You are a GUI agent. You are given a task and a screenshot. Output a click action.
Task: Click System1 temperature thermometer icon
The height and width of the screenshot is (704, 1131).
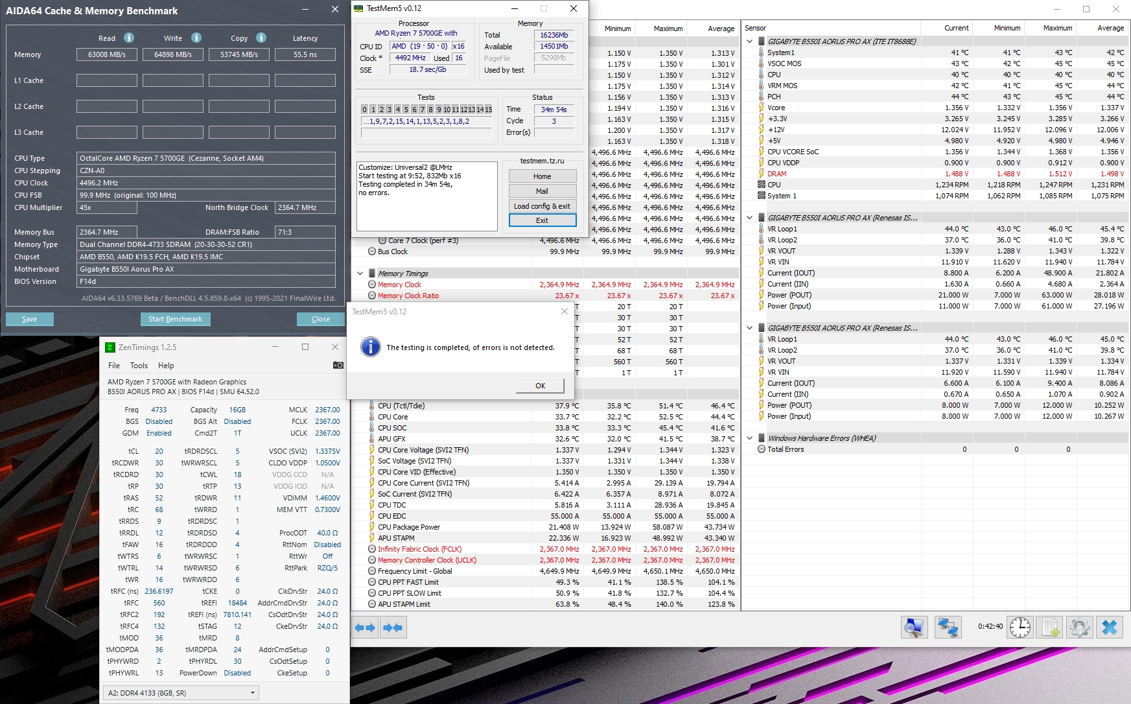pyautogui.click(x=762, y=53)
